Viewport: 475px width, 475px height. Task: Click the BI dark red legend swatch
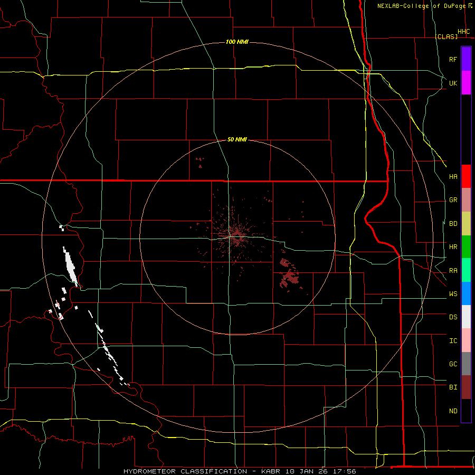click(x=466, y=387)
